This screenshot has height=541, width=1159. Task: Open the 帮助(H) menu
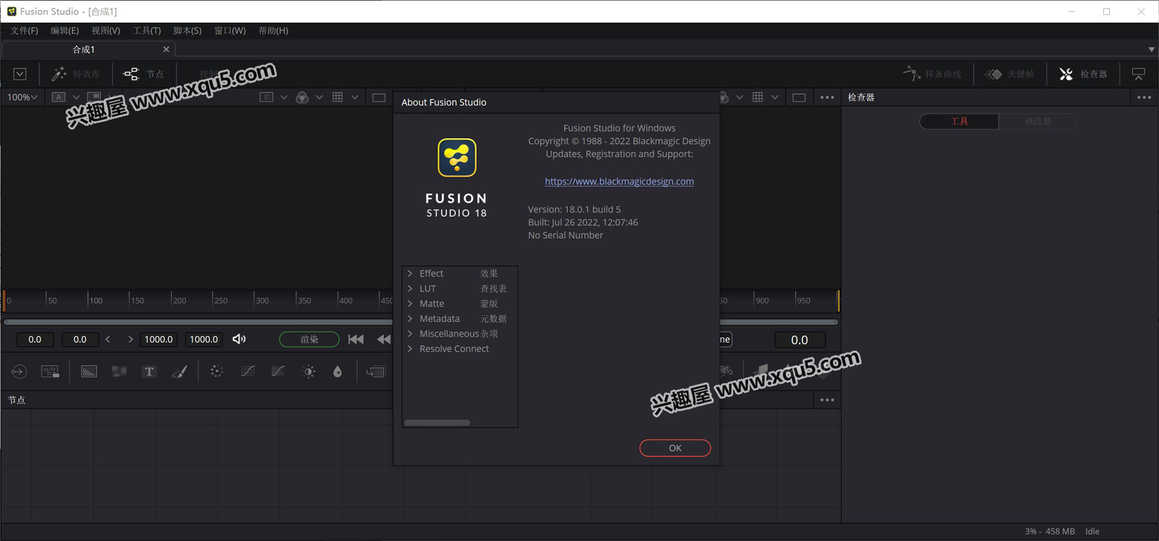click(274, 31)
